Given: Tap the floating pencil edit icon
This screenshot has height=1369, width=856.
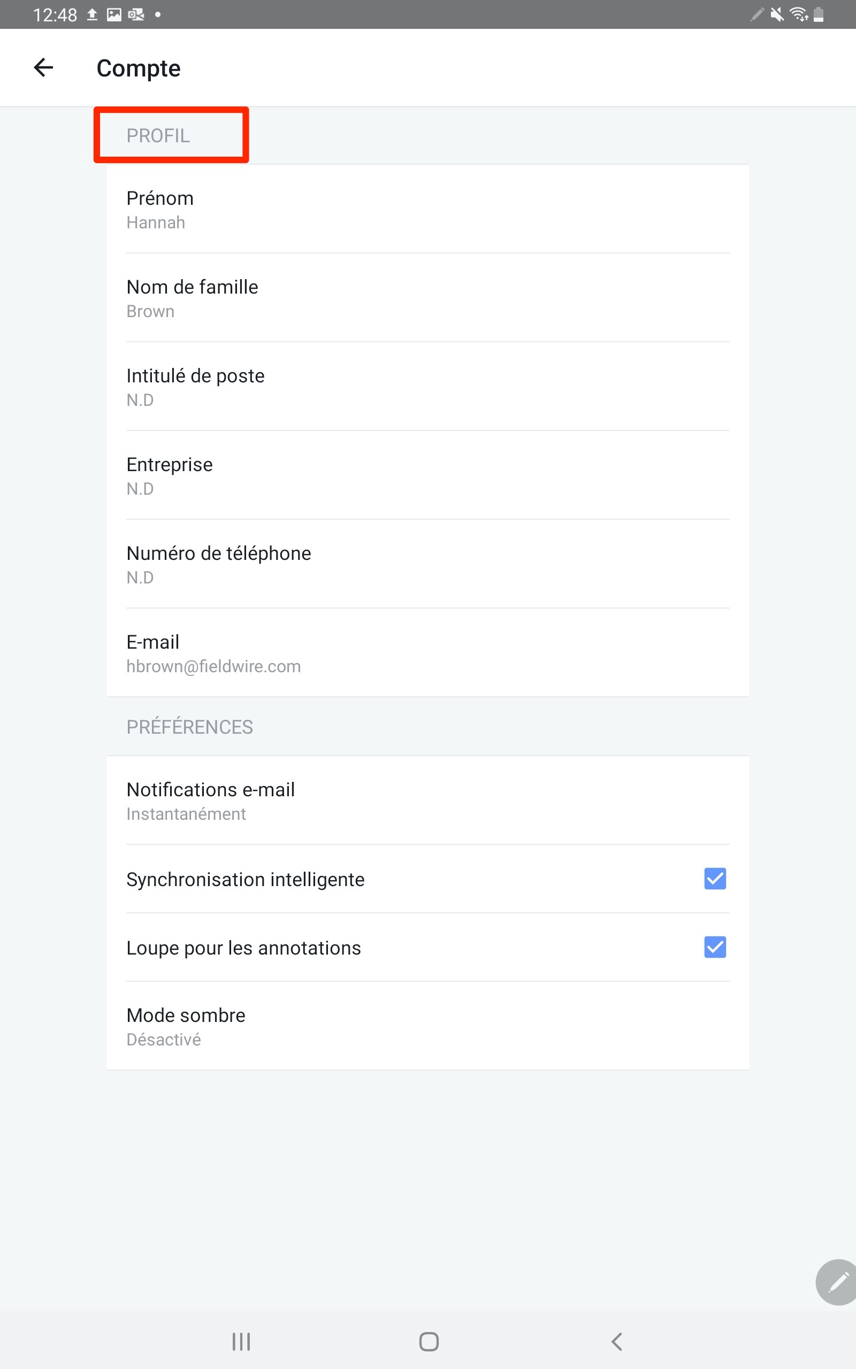Looking at the screenshot, I should pyautogui.click(x=837, y=1282).
